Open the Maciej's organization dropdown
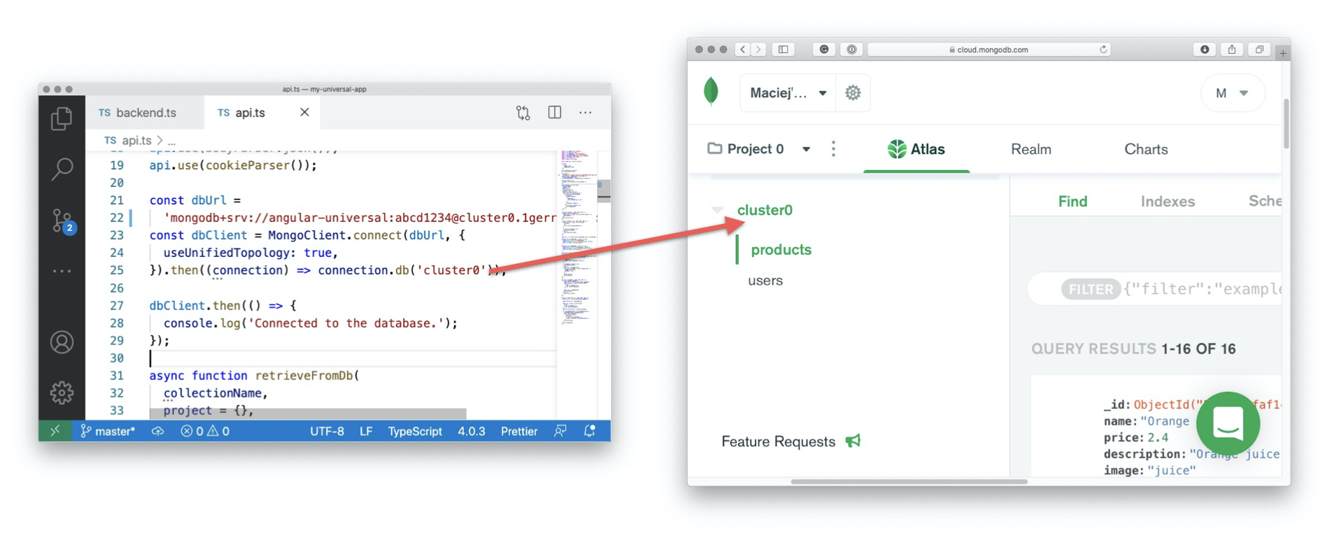Screen dimensions: 1339x541 pyautogui.click(x=788, y=93)
